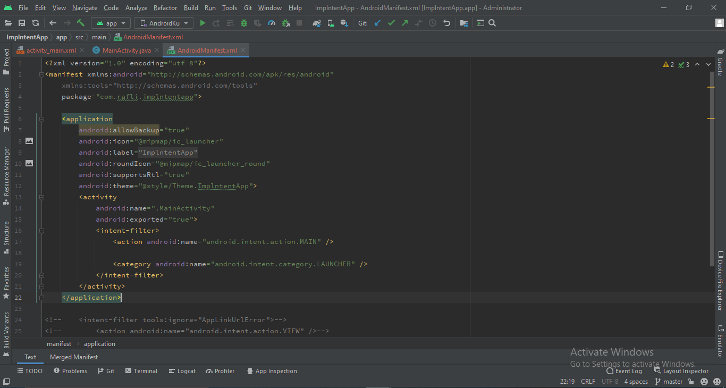This screenshot has height=388, width=726.
Task: Click the CRLF line separator indicator
Action: point(588,382)
